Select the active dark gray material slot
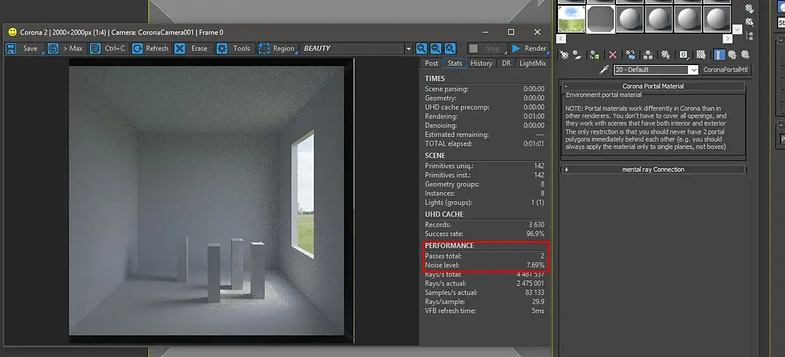Image resolution: width=785 pixels, height=357 pixels. (600, 19)
